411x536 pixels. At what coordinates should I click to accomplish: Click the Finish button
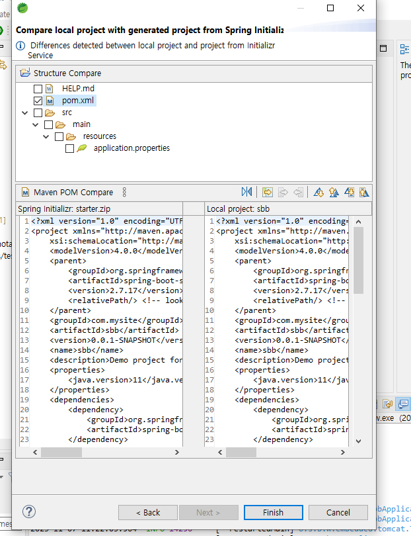[273, 512]
